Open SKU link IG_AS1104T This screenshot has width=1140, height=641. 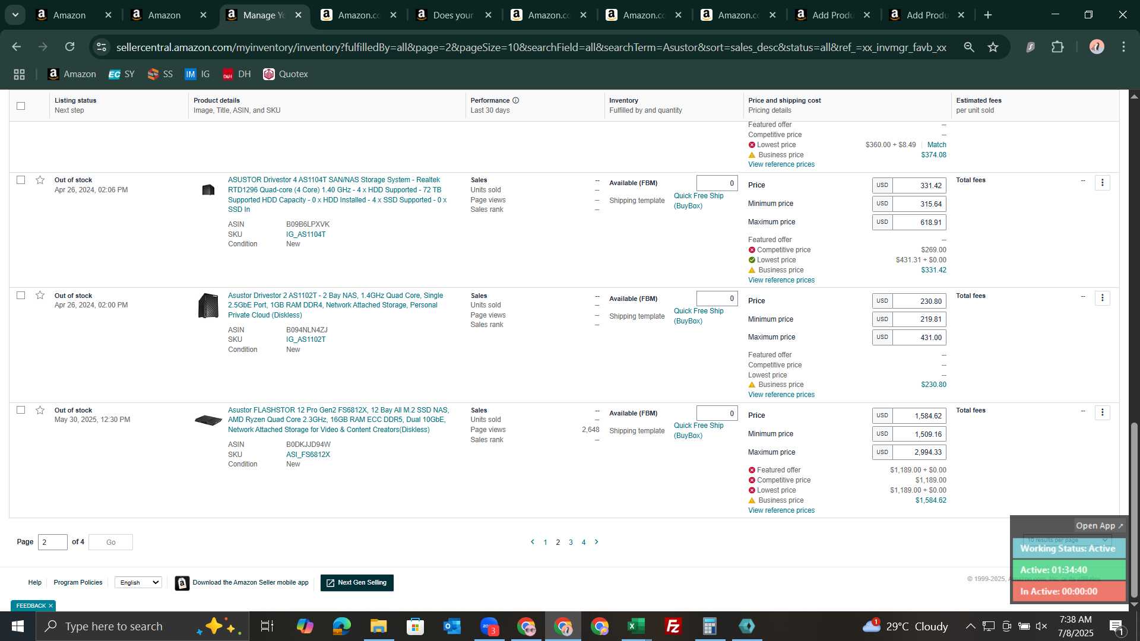(x=306, y=234)
